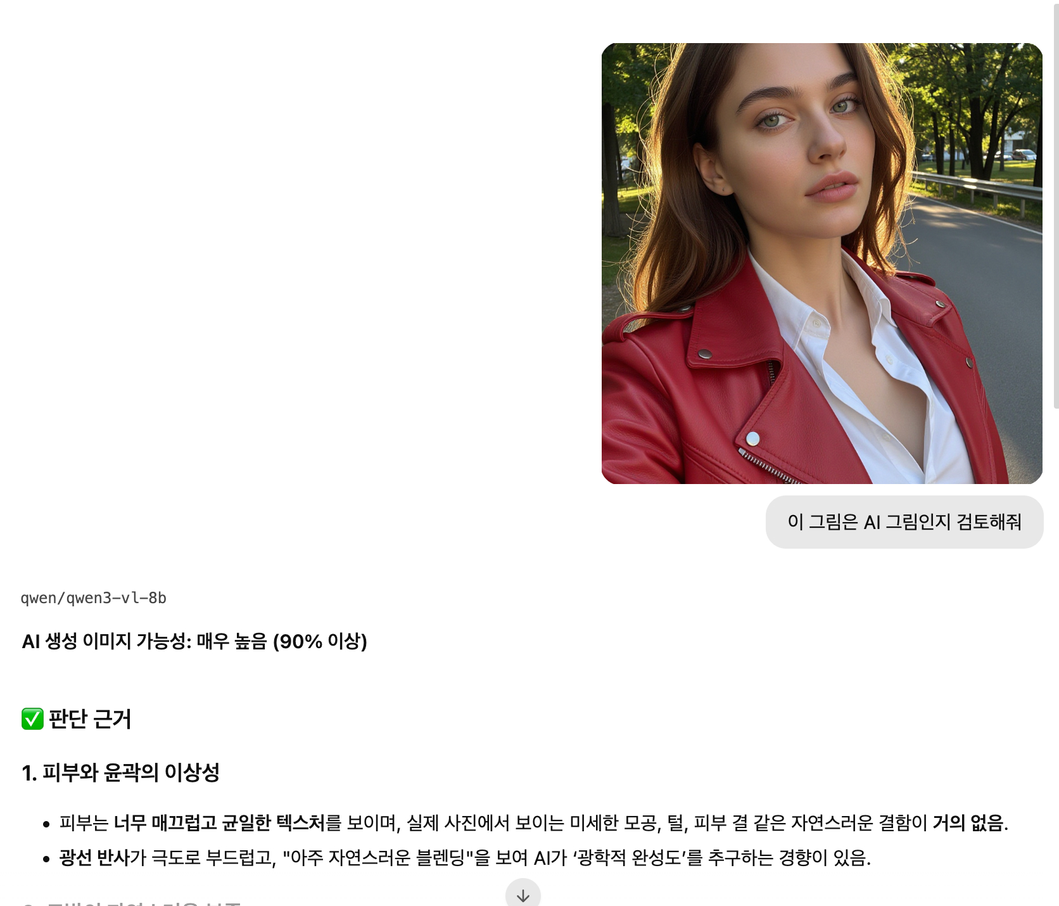Open the uploaded woman in red jacket image

(821, 264)
